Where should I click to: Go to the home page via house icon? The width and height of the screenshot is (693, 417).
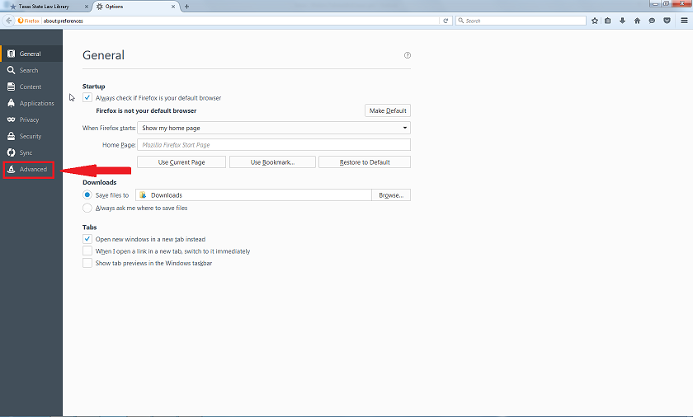coord(637,21)
